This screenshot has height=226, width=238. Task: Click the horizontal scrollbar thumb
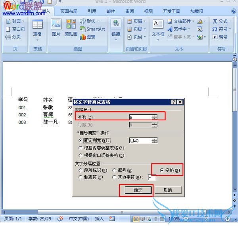(121, 212)
